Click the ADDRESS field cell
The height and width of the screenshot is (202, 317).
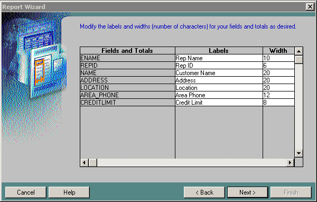click(127, 80)
